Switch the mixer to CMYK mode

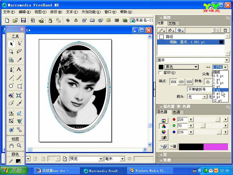coord(164,121)
